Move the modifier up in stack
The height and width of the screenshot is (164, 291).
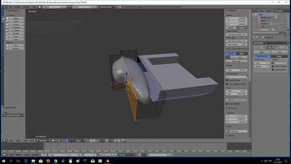point(280,47)
